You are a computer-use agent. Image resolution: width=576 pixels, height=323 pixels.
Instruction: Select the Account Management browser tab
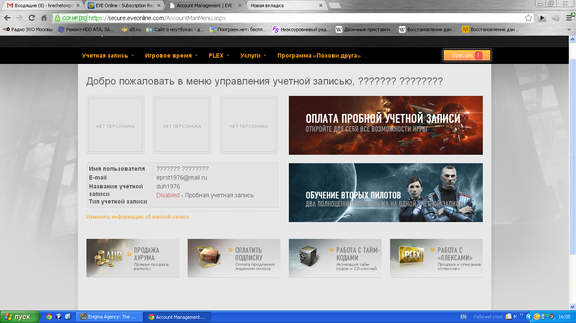point(206,5)
